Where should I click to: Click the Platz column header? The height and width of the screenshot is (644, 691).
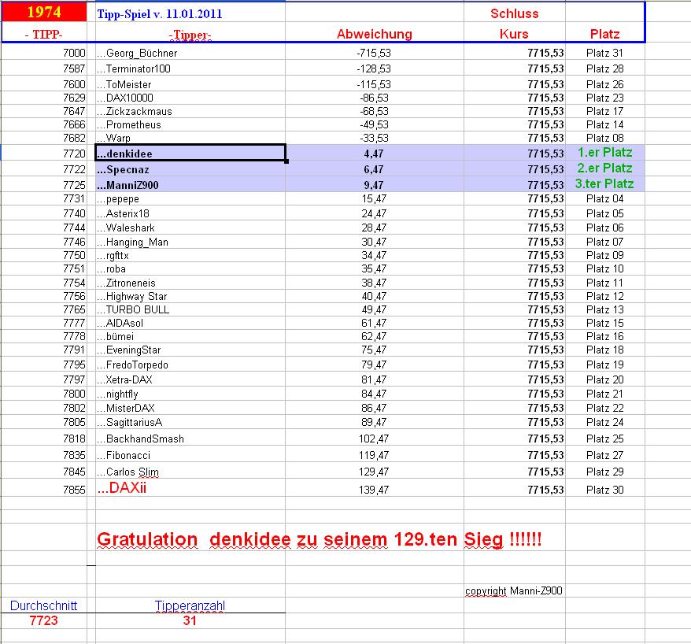click(604, 34)
